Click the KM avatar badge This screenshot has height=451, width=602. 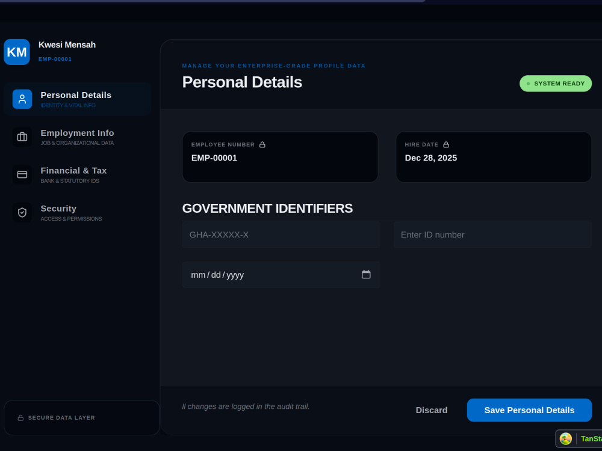pyautogui.click(x=17, y=52)
